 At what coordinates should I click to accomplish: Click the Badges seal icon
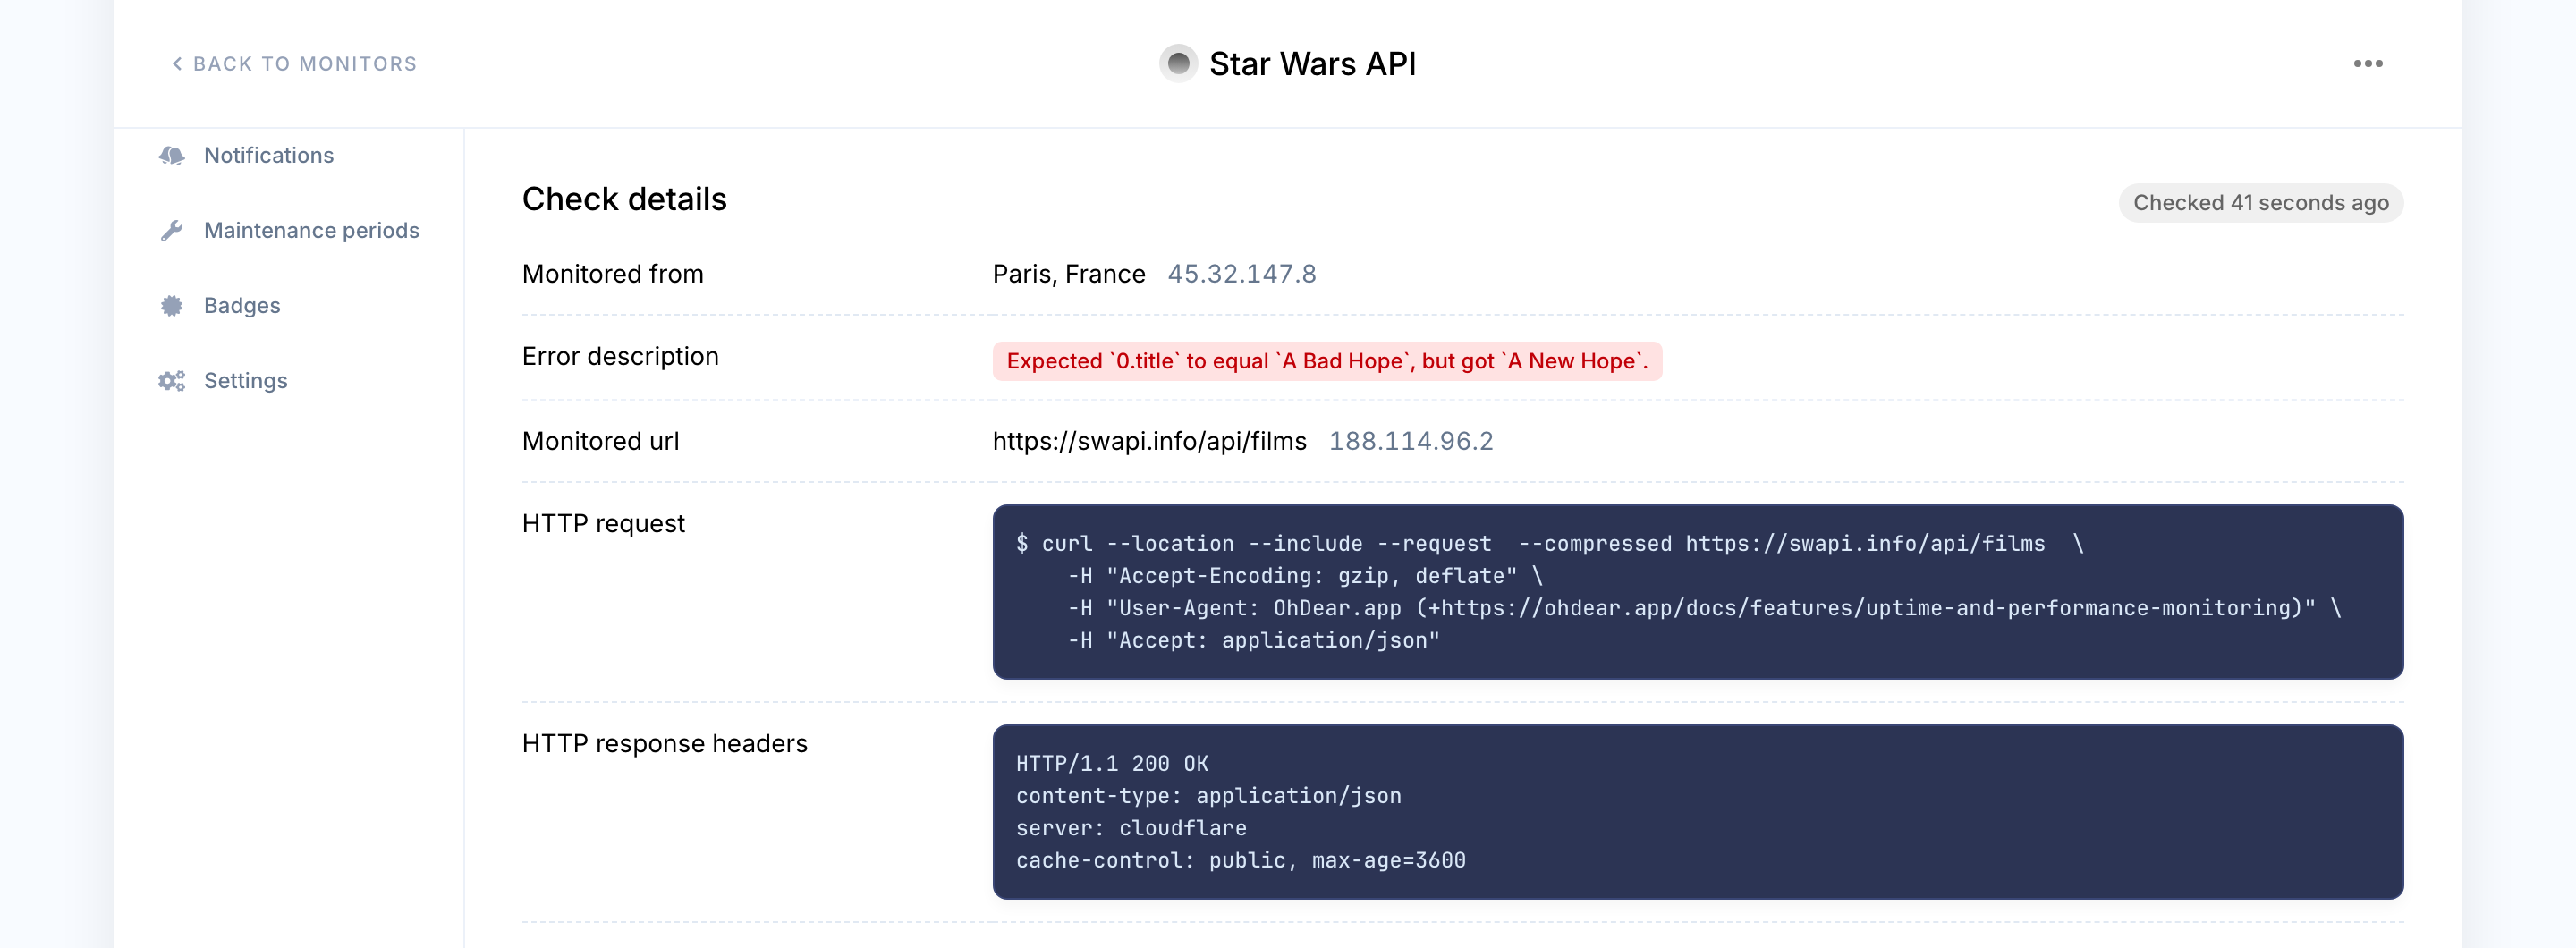point(172,305)
